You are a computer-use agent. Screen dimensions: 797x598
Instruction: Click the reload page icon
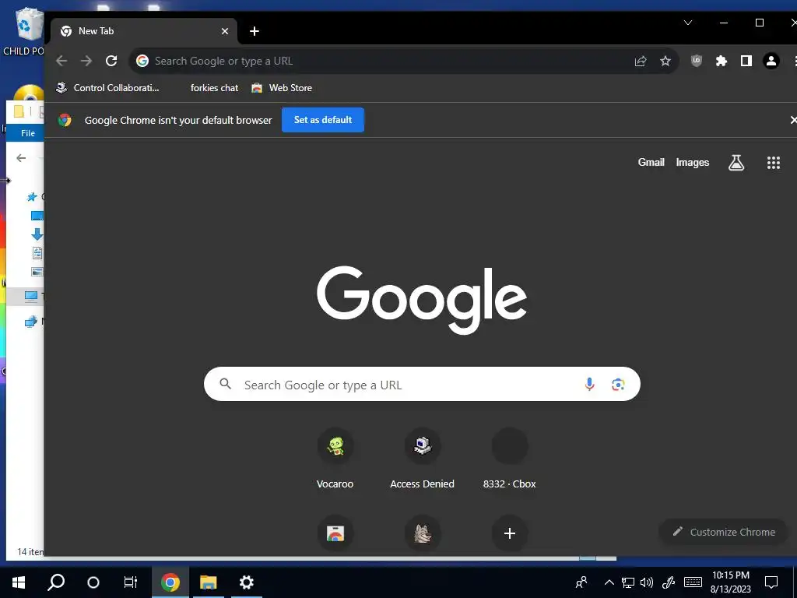(x=111, y=61)
